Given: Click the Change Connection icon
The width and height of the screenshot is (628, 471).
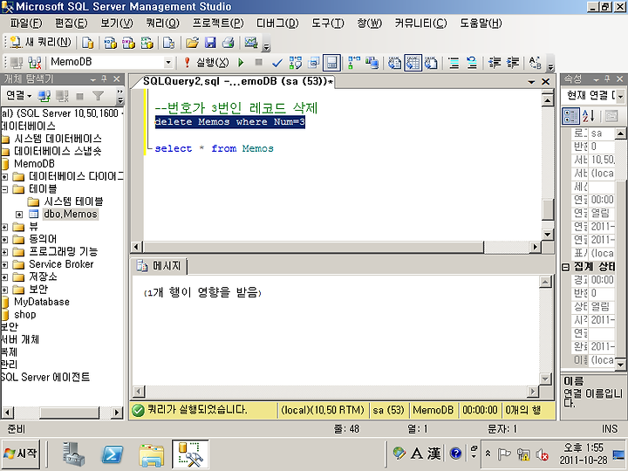Looking at the screenshot, I should click(x=35, y=63).
